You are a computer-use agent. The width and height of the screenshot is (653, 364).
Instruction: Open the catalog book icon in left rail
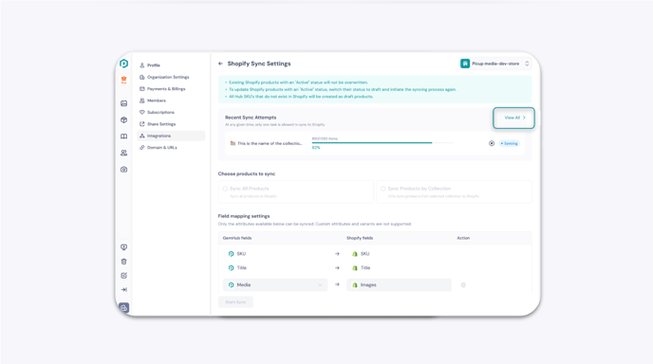tap(123, 136)
